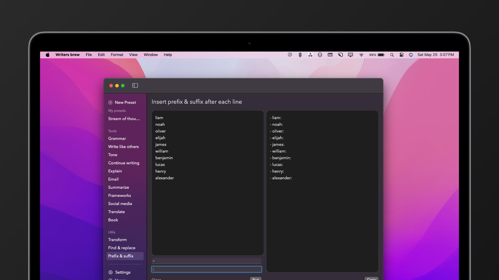
Task: Open the Window menu
Action: click(151, 55)
